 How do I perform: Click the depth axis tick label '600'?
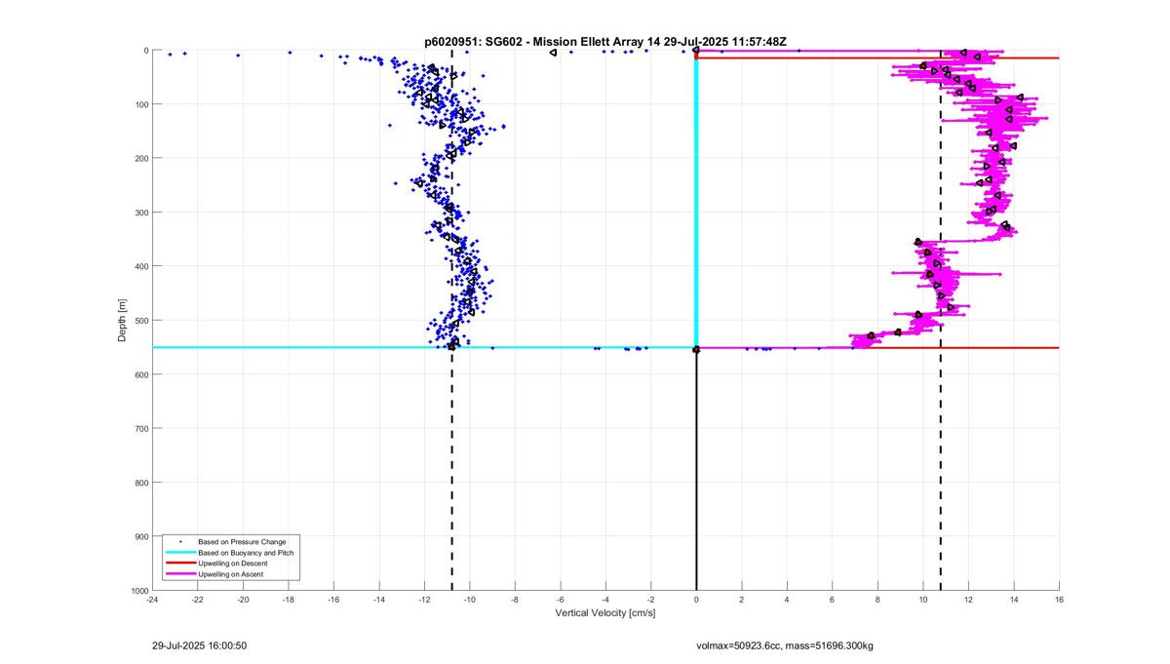[x=140, y=374]
